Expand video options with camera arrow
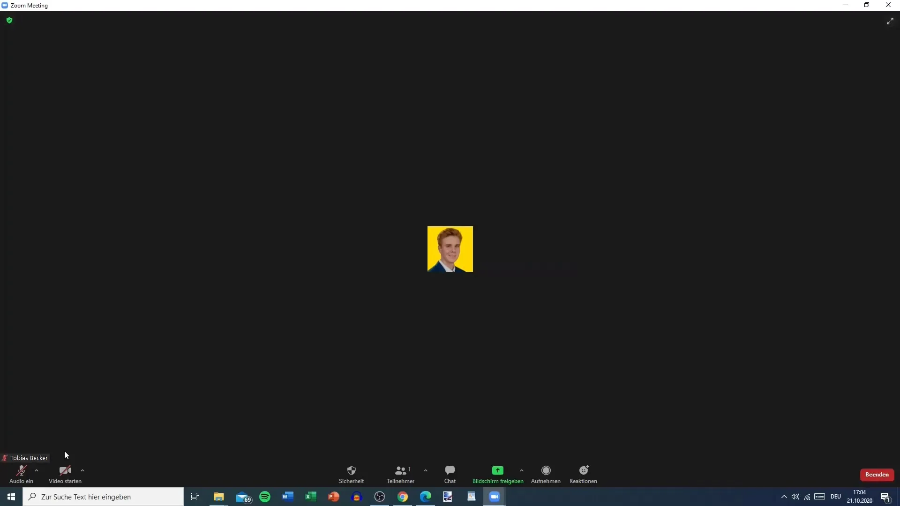The width and height of the screenshot is (900, 506). click(82, 470)
